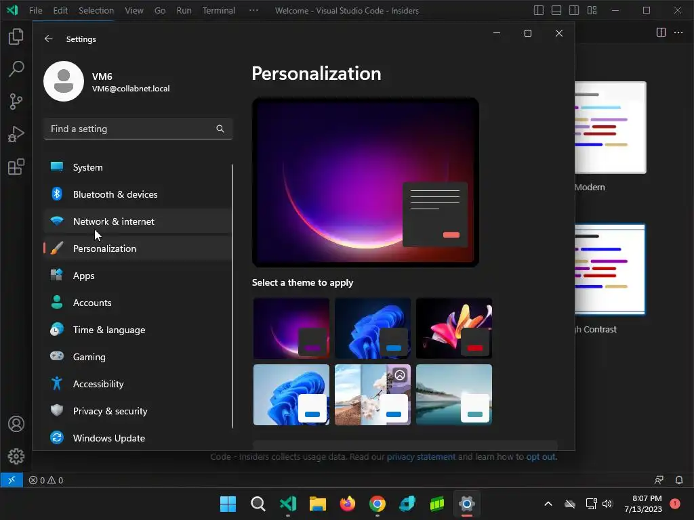This screenshot has width=694, height=520.
Task: Choose Light High Contrast theme preview
Action: pos(611,269)
